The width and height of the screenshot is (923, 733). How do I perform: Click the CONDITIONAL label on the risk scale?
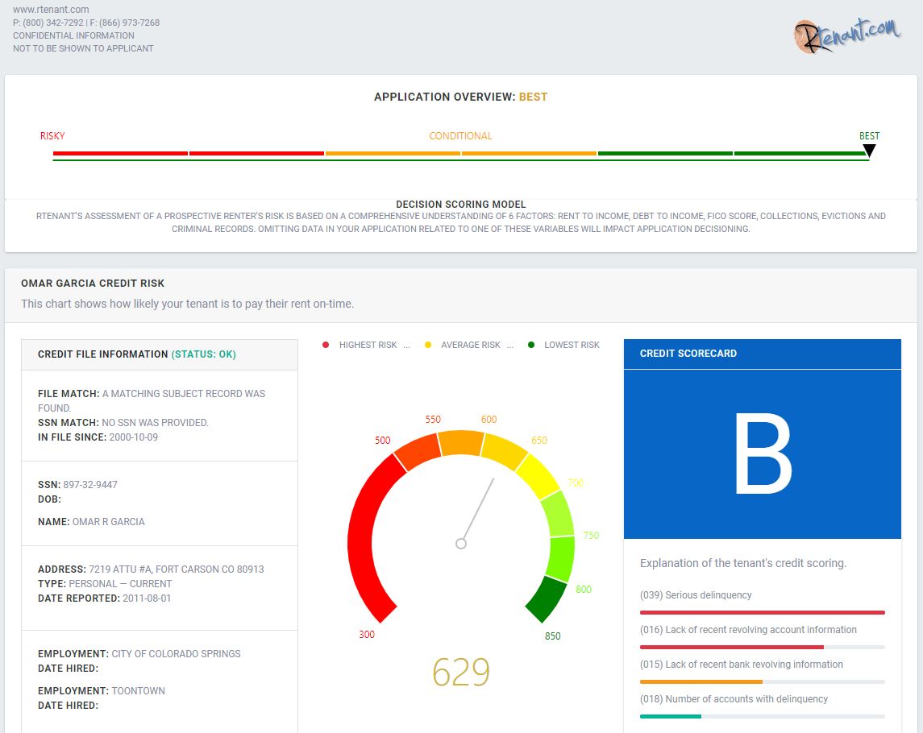(x=460, y=136)
